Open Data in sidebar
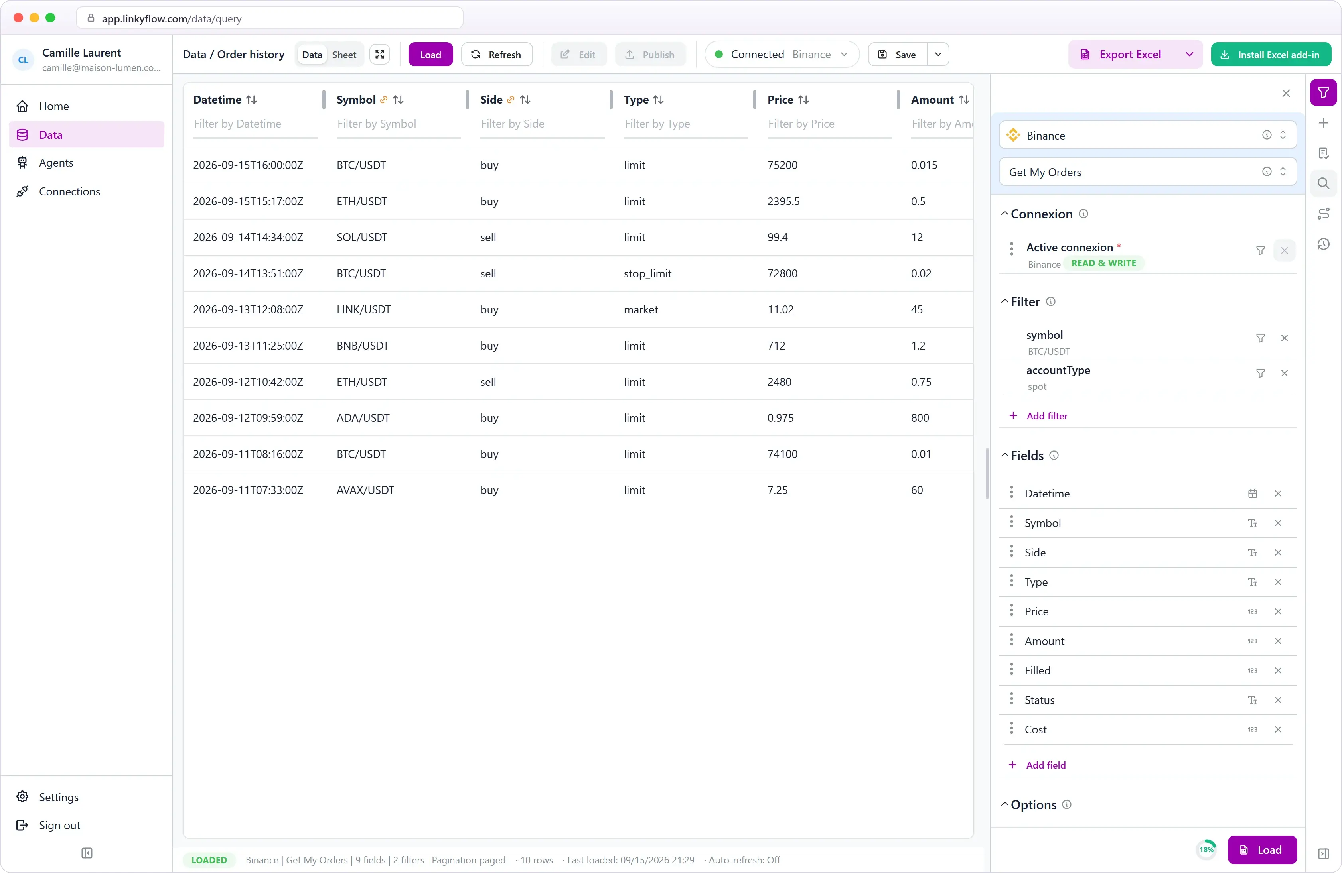The image size is (1342, 873). (x=86, y=135)
